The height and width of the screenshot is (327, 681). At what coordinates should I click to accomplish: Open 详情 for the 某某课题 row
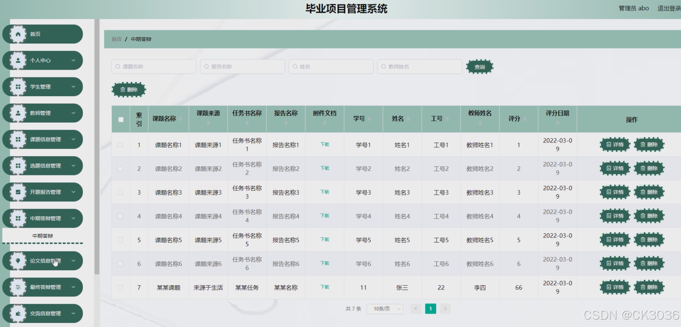615,288
